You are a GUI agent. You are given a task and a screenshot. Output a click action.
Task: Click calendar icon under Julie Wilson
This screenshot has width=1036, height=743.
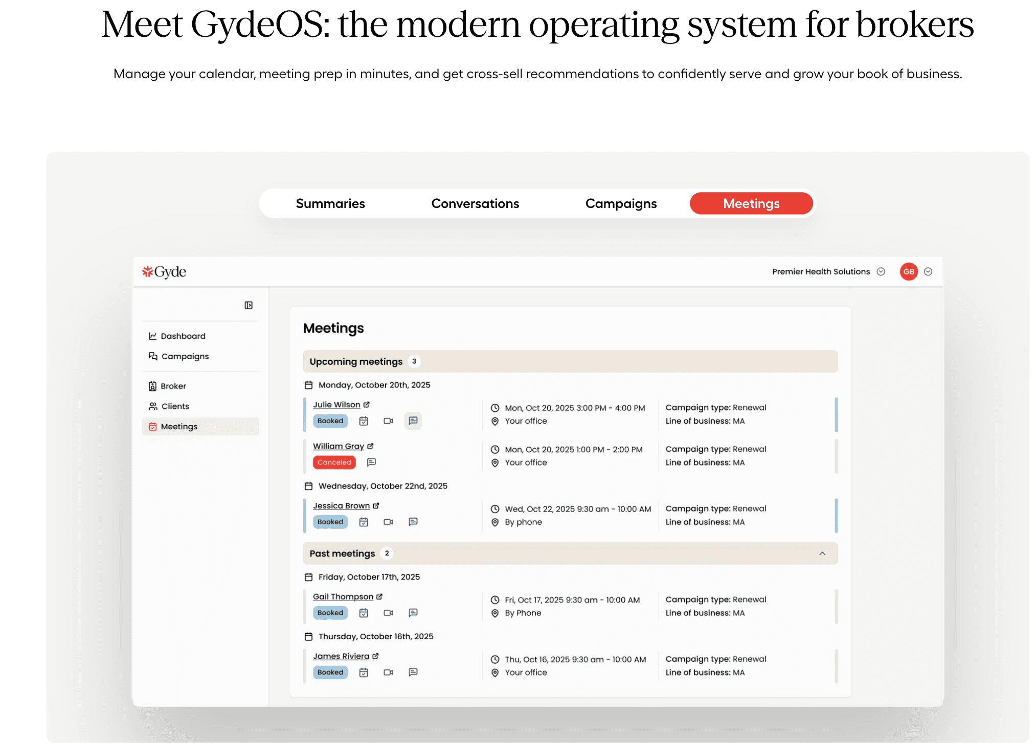tap(364, 421)
